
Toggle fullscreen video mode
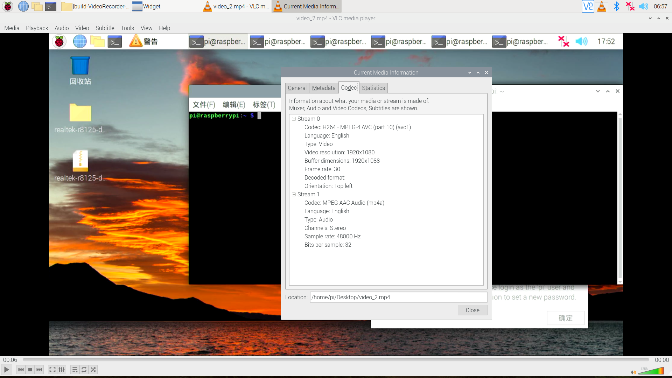[x=52, y=370]
